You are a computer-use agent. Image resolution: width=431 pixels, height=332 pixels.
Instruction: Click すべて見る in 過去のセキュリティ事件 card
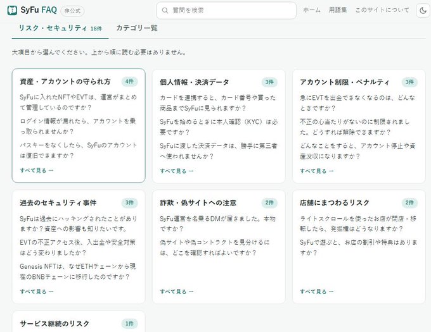[37, 292]
